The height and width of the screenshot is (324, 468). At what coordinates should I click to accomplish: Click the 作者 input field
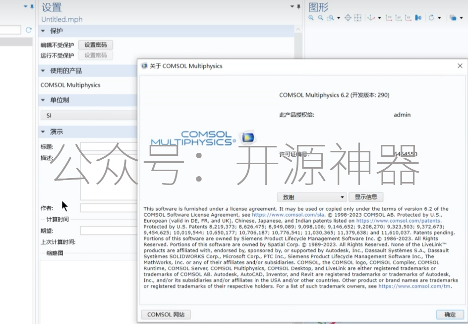(x=109, y=208)
